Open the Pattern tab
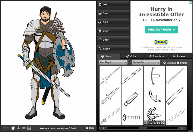The width and height of the screenshot is (193, 132). (180, 56)
